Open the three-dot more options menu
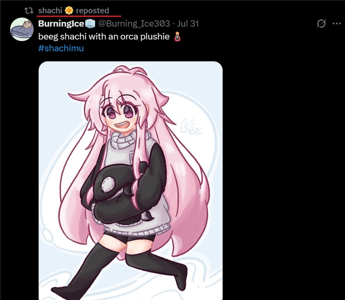The height and width of the screenshot is (300, 345). [x=337, y=23]
